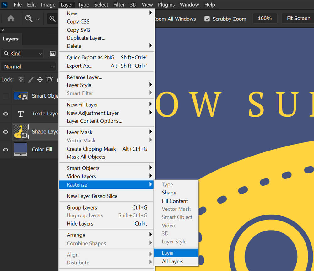Open the Kind filter dropdown
Image resolution: width=314 pixels, height=271 pixels.
(x=22, y=54)
